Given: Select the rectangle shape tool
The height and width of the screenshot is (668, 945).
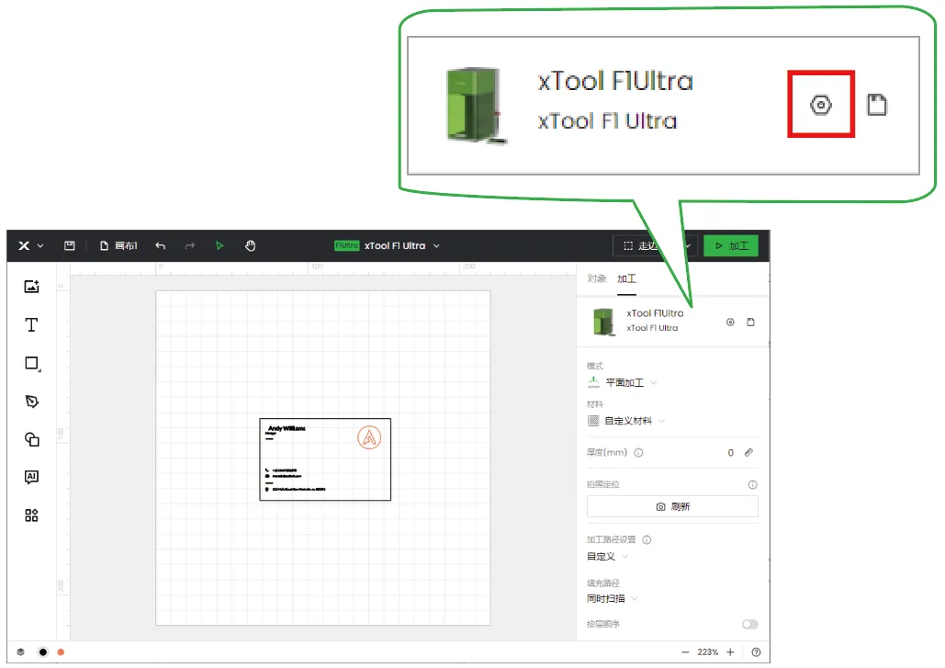Looking at the screenshot, I should pos(32,363).
